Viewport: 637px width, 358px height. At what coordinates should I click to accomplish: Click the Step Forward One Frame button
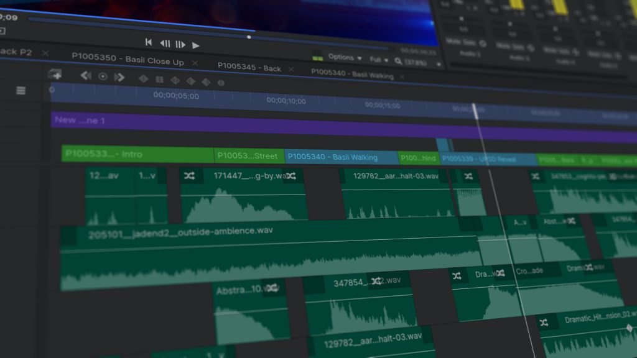click(181, 45)
